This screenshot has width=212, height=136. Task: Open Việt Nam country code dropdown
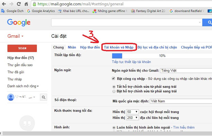tap(181, 101)
